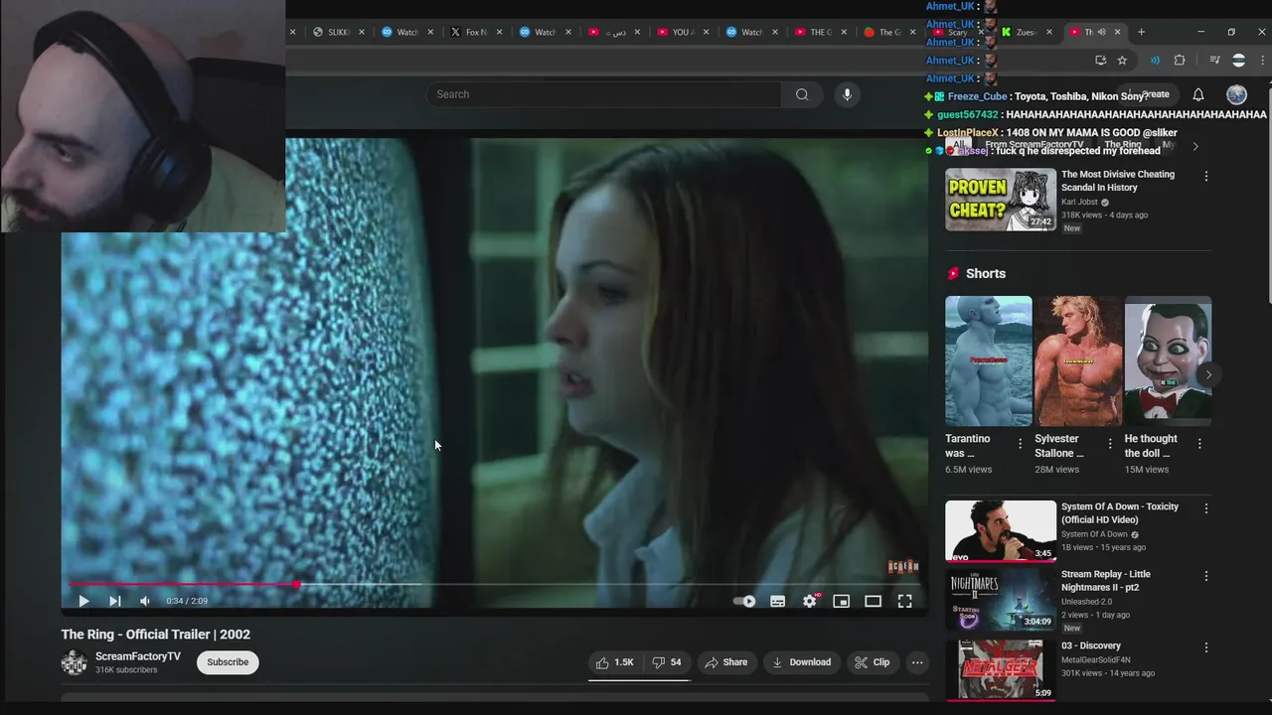Click the Download button
This screenshot has width=1272, height=715.
801,662
